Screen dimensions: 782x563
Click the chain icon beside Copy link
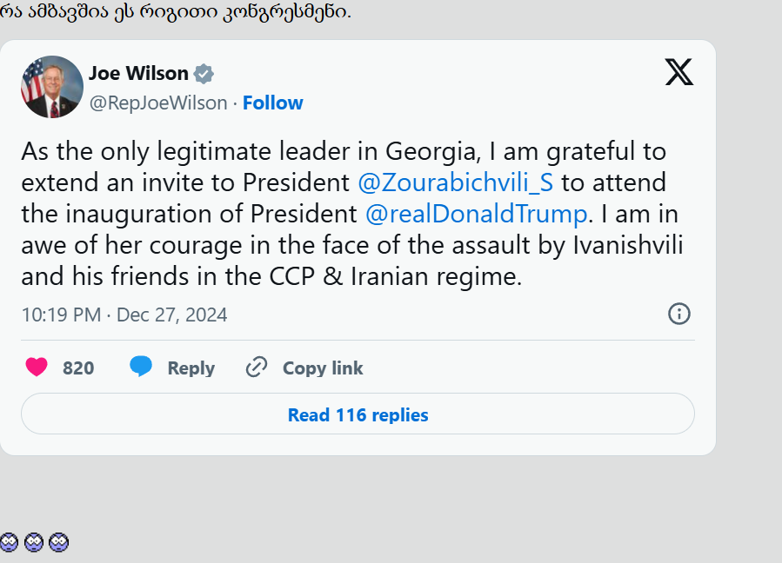pyautogui.click(x=256, y=368)
